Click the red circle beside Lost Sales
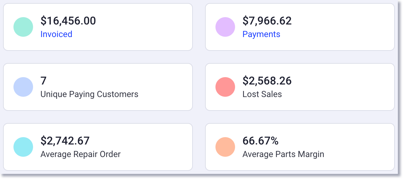Screen dimensions: 404x180 tap(225, 87)
